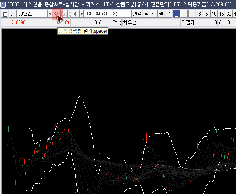
Task: Step symbol down with spinner arrow
Action: click(70, 16)
